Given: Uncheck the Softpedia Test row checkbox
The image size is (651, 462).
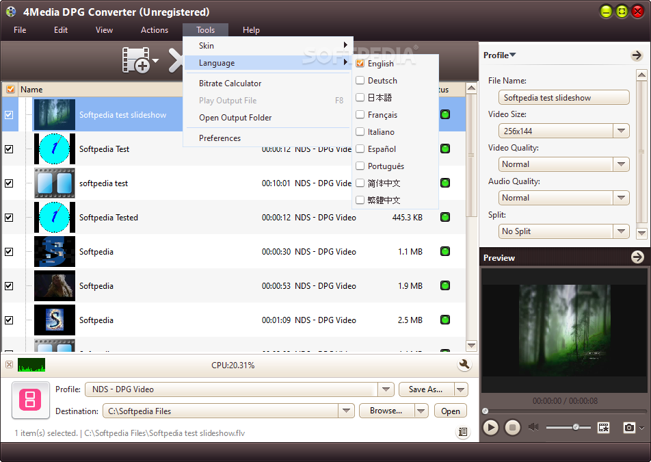Looking at the screenshot, I should point(9,149).
